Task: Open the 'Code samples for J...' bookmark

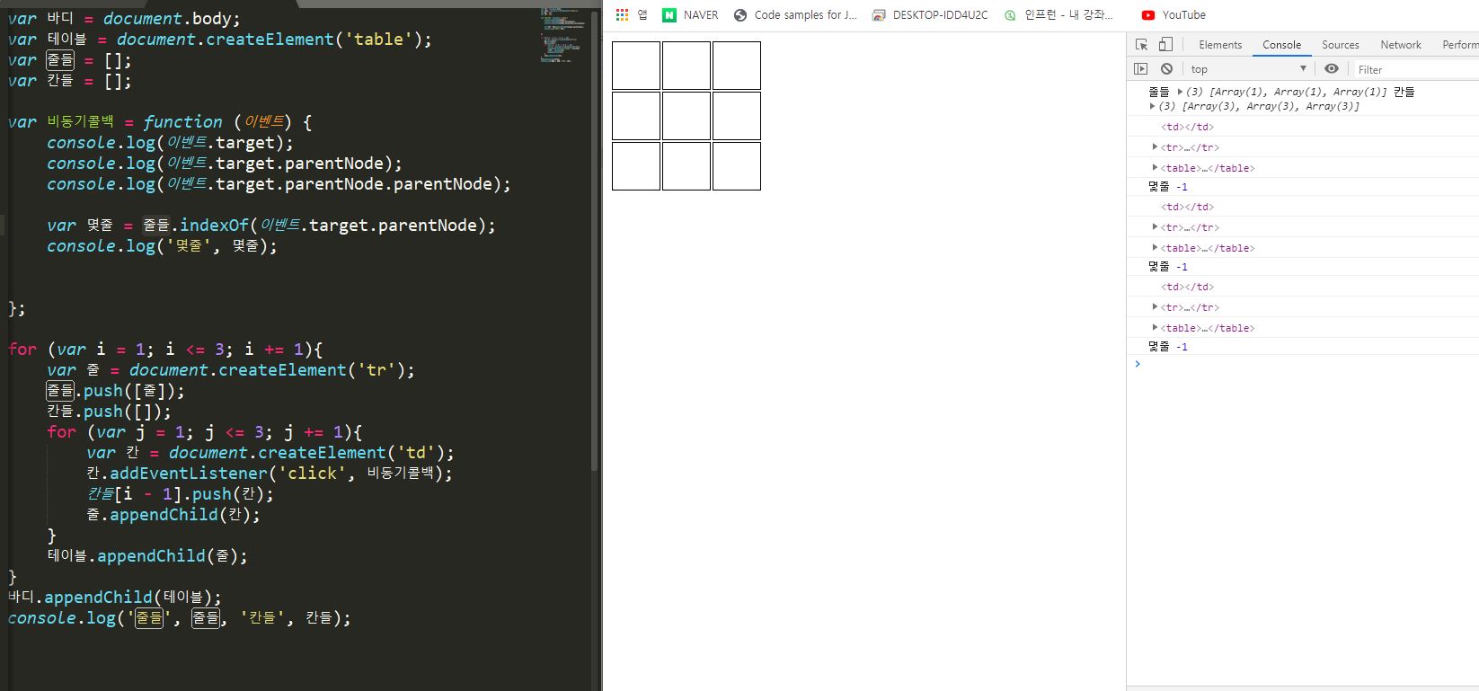Action: [x=795, y=14]
